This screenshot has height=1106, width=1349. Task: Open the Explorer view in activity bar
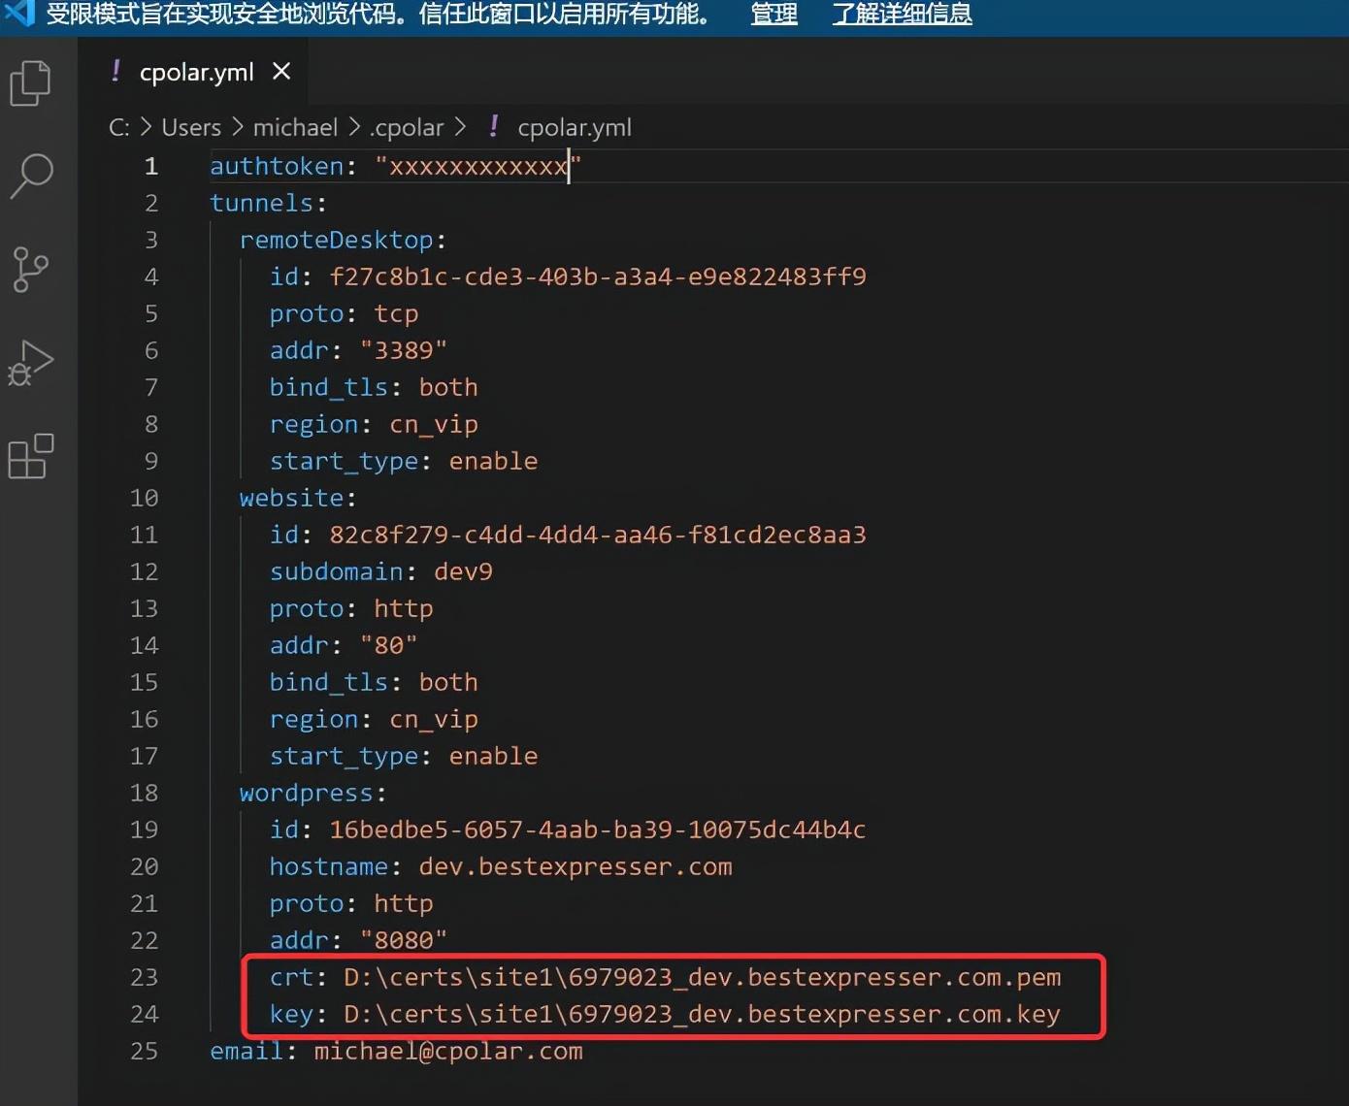click(30, 83)
